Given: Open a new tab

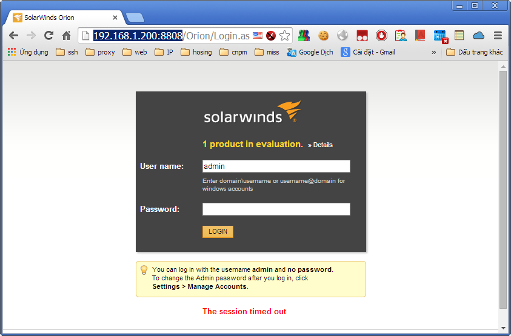Looking at the screenshot, I should [135, 18].
